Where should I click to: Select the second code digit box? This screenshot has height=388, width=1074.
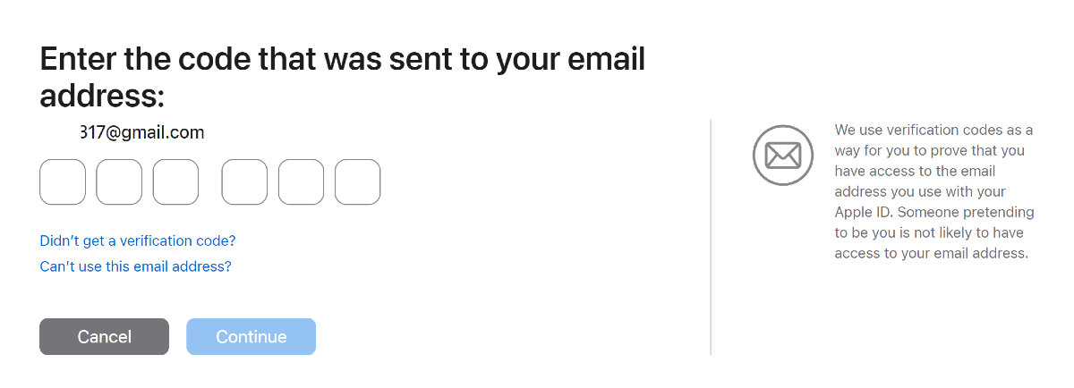coord(119,182)
